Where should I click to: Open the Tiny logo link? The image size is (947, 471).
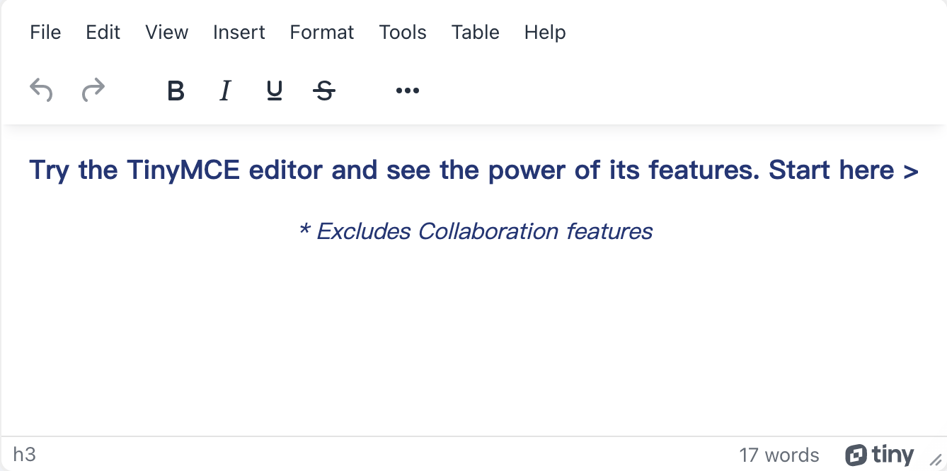click(880, 455)
